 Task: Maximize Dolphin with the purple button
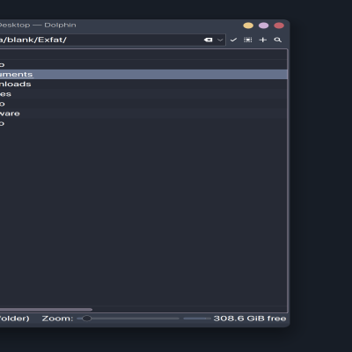(x=263, y=26)
